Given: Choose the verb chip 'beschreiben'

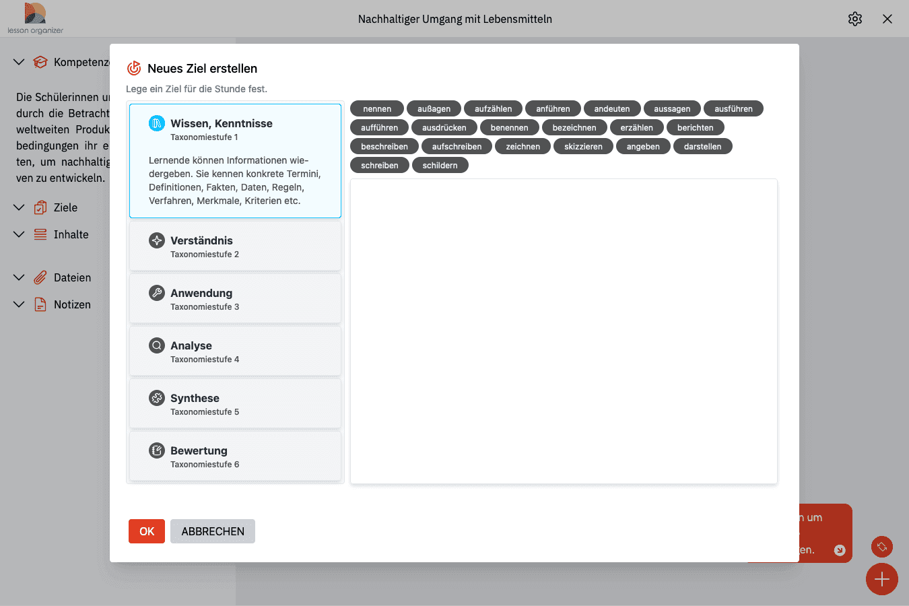Looking at the screenshot, I should (384, 146).
